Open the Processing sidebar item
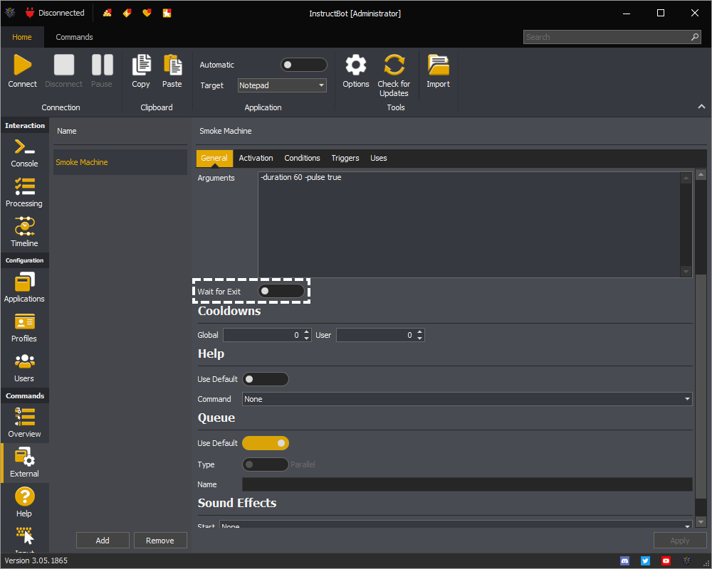This screenshot has width=712, height=569. coord(24,193)
